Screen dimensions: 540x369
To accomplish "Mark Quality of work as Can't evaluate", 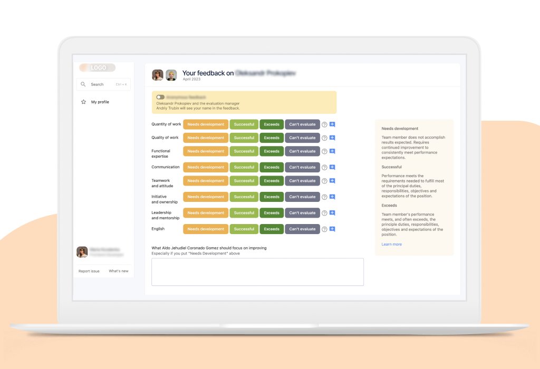I will click(x=302, y=138).
